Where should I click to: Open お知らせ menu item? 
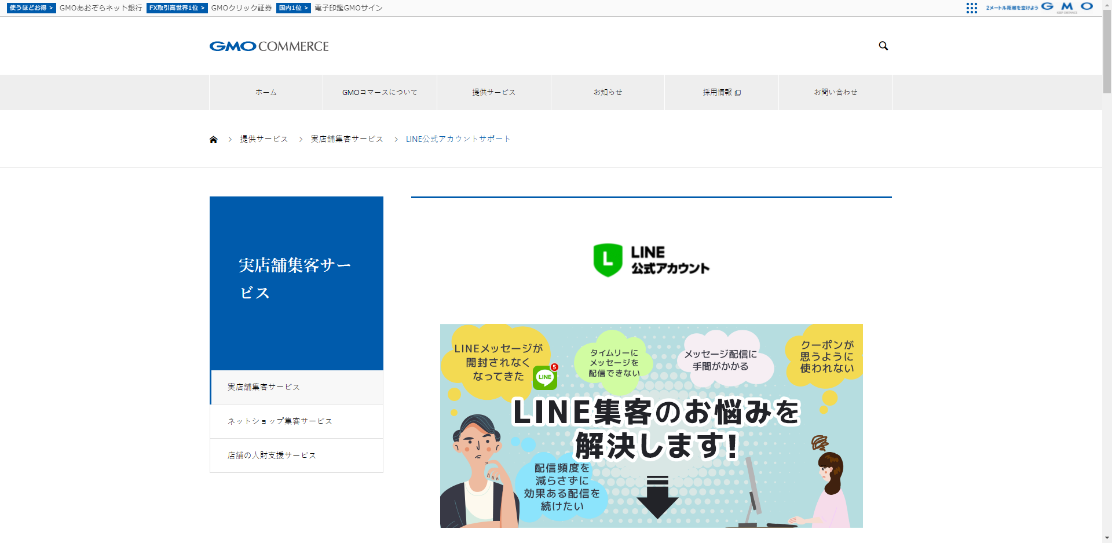click(608, 92)
